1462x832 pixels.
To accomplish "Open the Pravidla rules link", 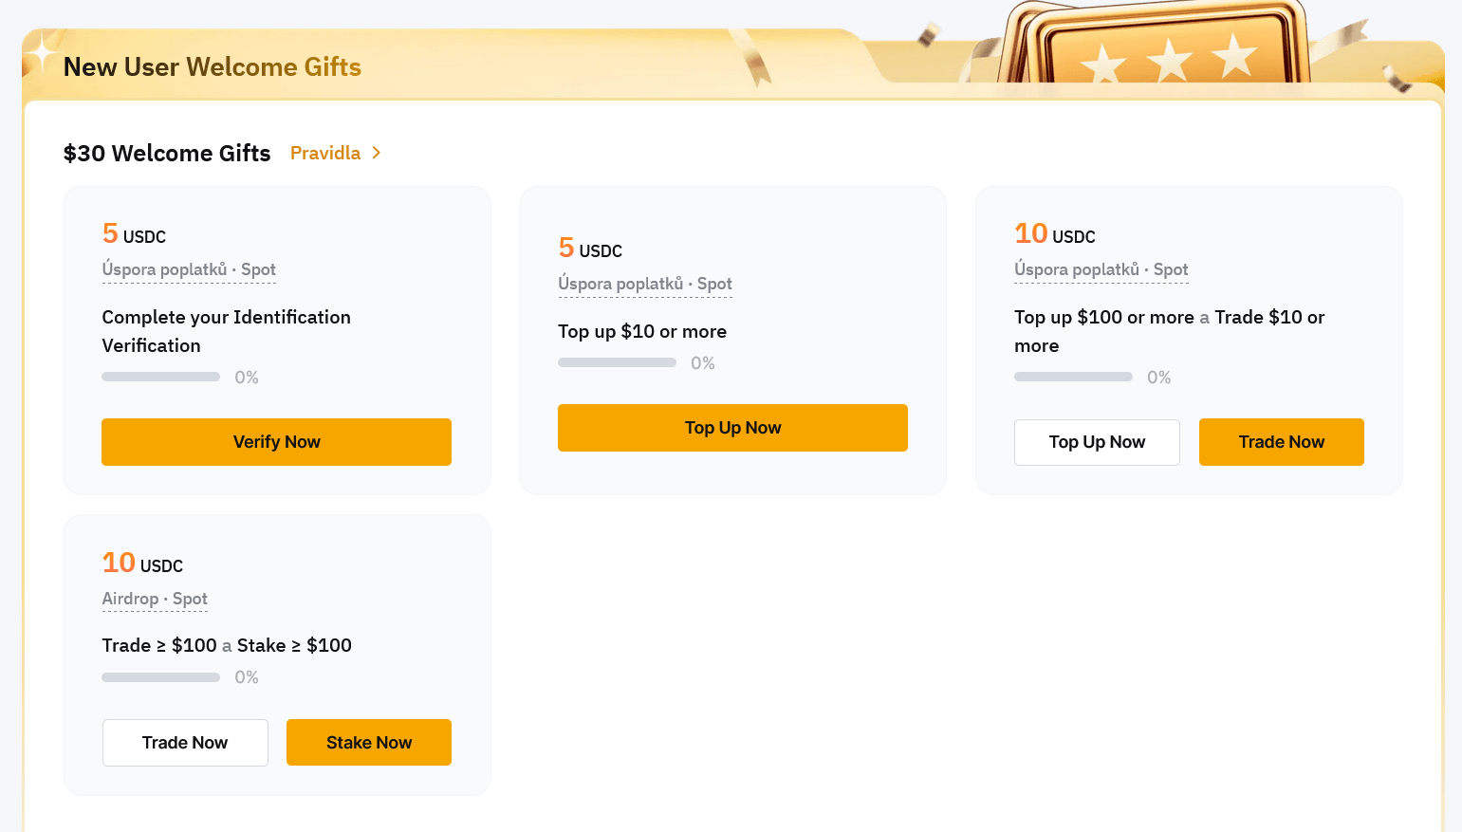I will pyautogui.click(x=325, y=154).
